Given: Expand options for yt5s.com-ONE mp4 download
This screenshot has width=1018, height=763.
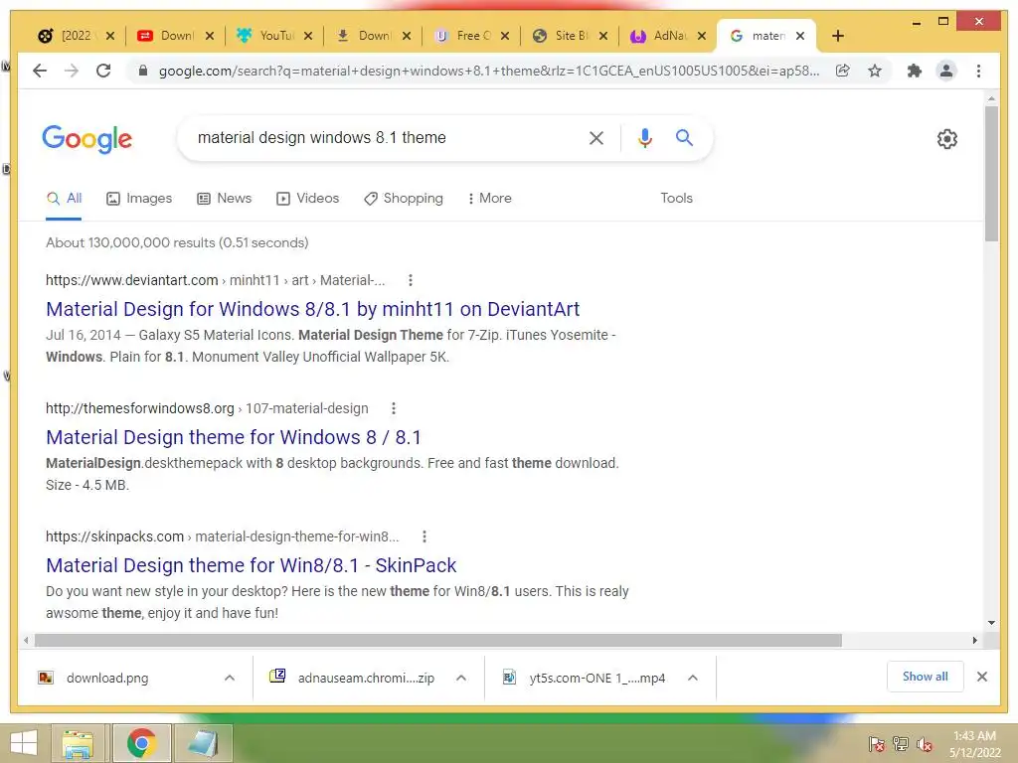Looking at the screenshot, I should point(693,678).
